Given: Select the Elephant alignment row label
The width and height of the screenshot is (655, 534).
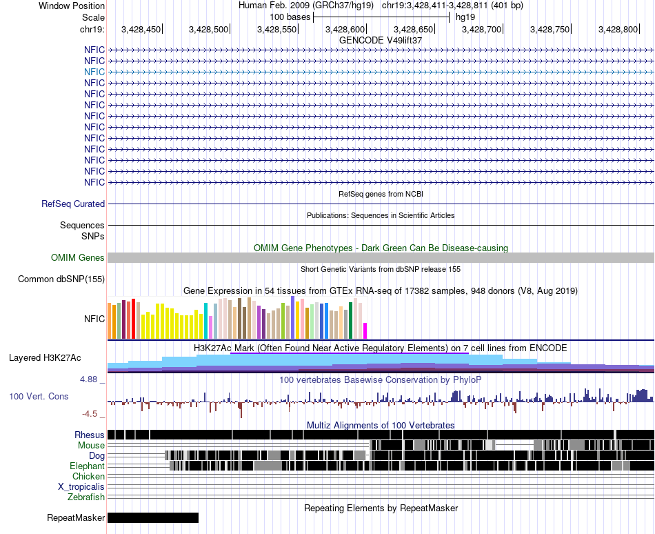Looking at the screenshot, I should pyautogui.click(x=87, y=466).
